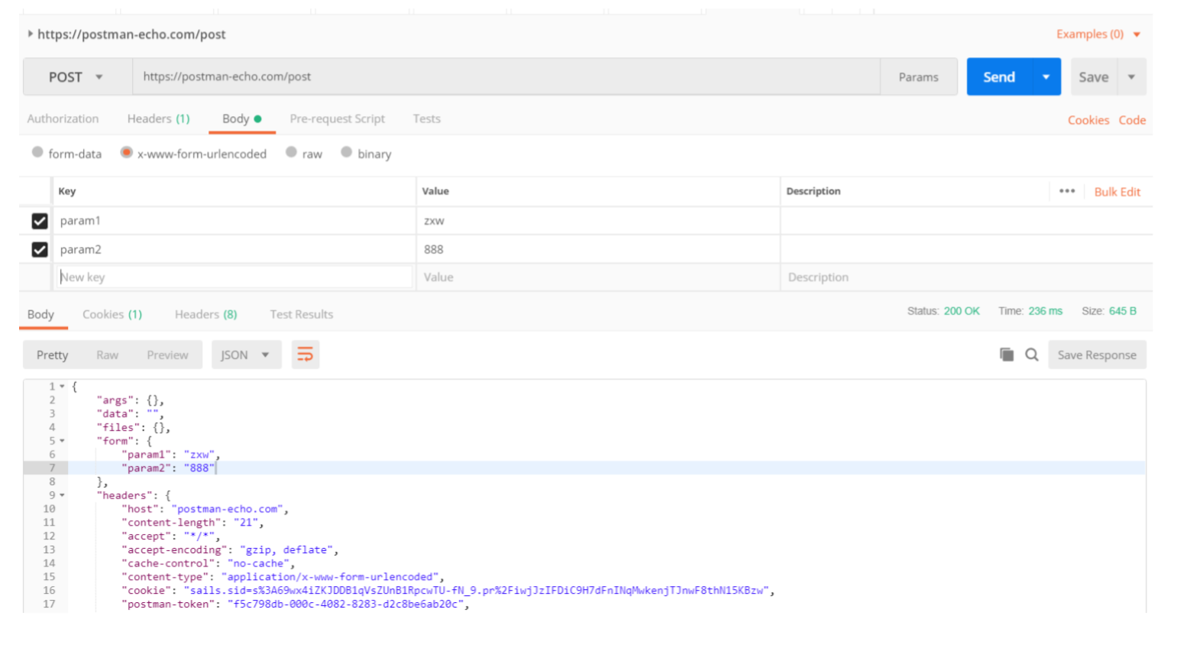Screen dimensions: 1190x648
Task: Open search in response with magnifier icon
Action: tap(1032, 355)
